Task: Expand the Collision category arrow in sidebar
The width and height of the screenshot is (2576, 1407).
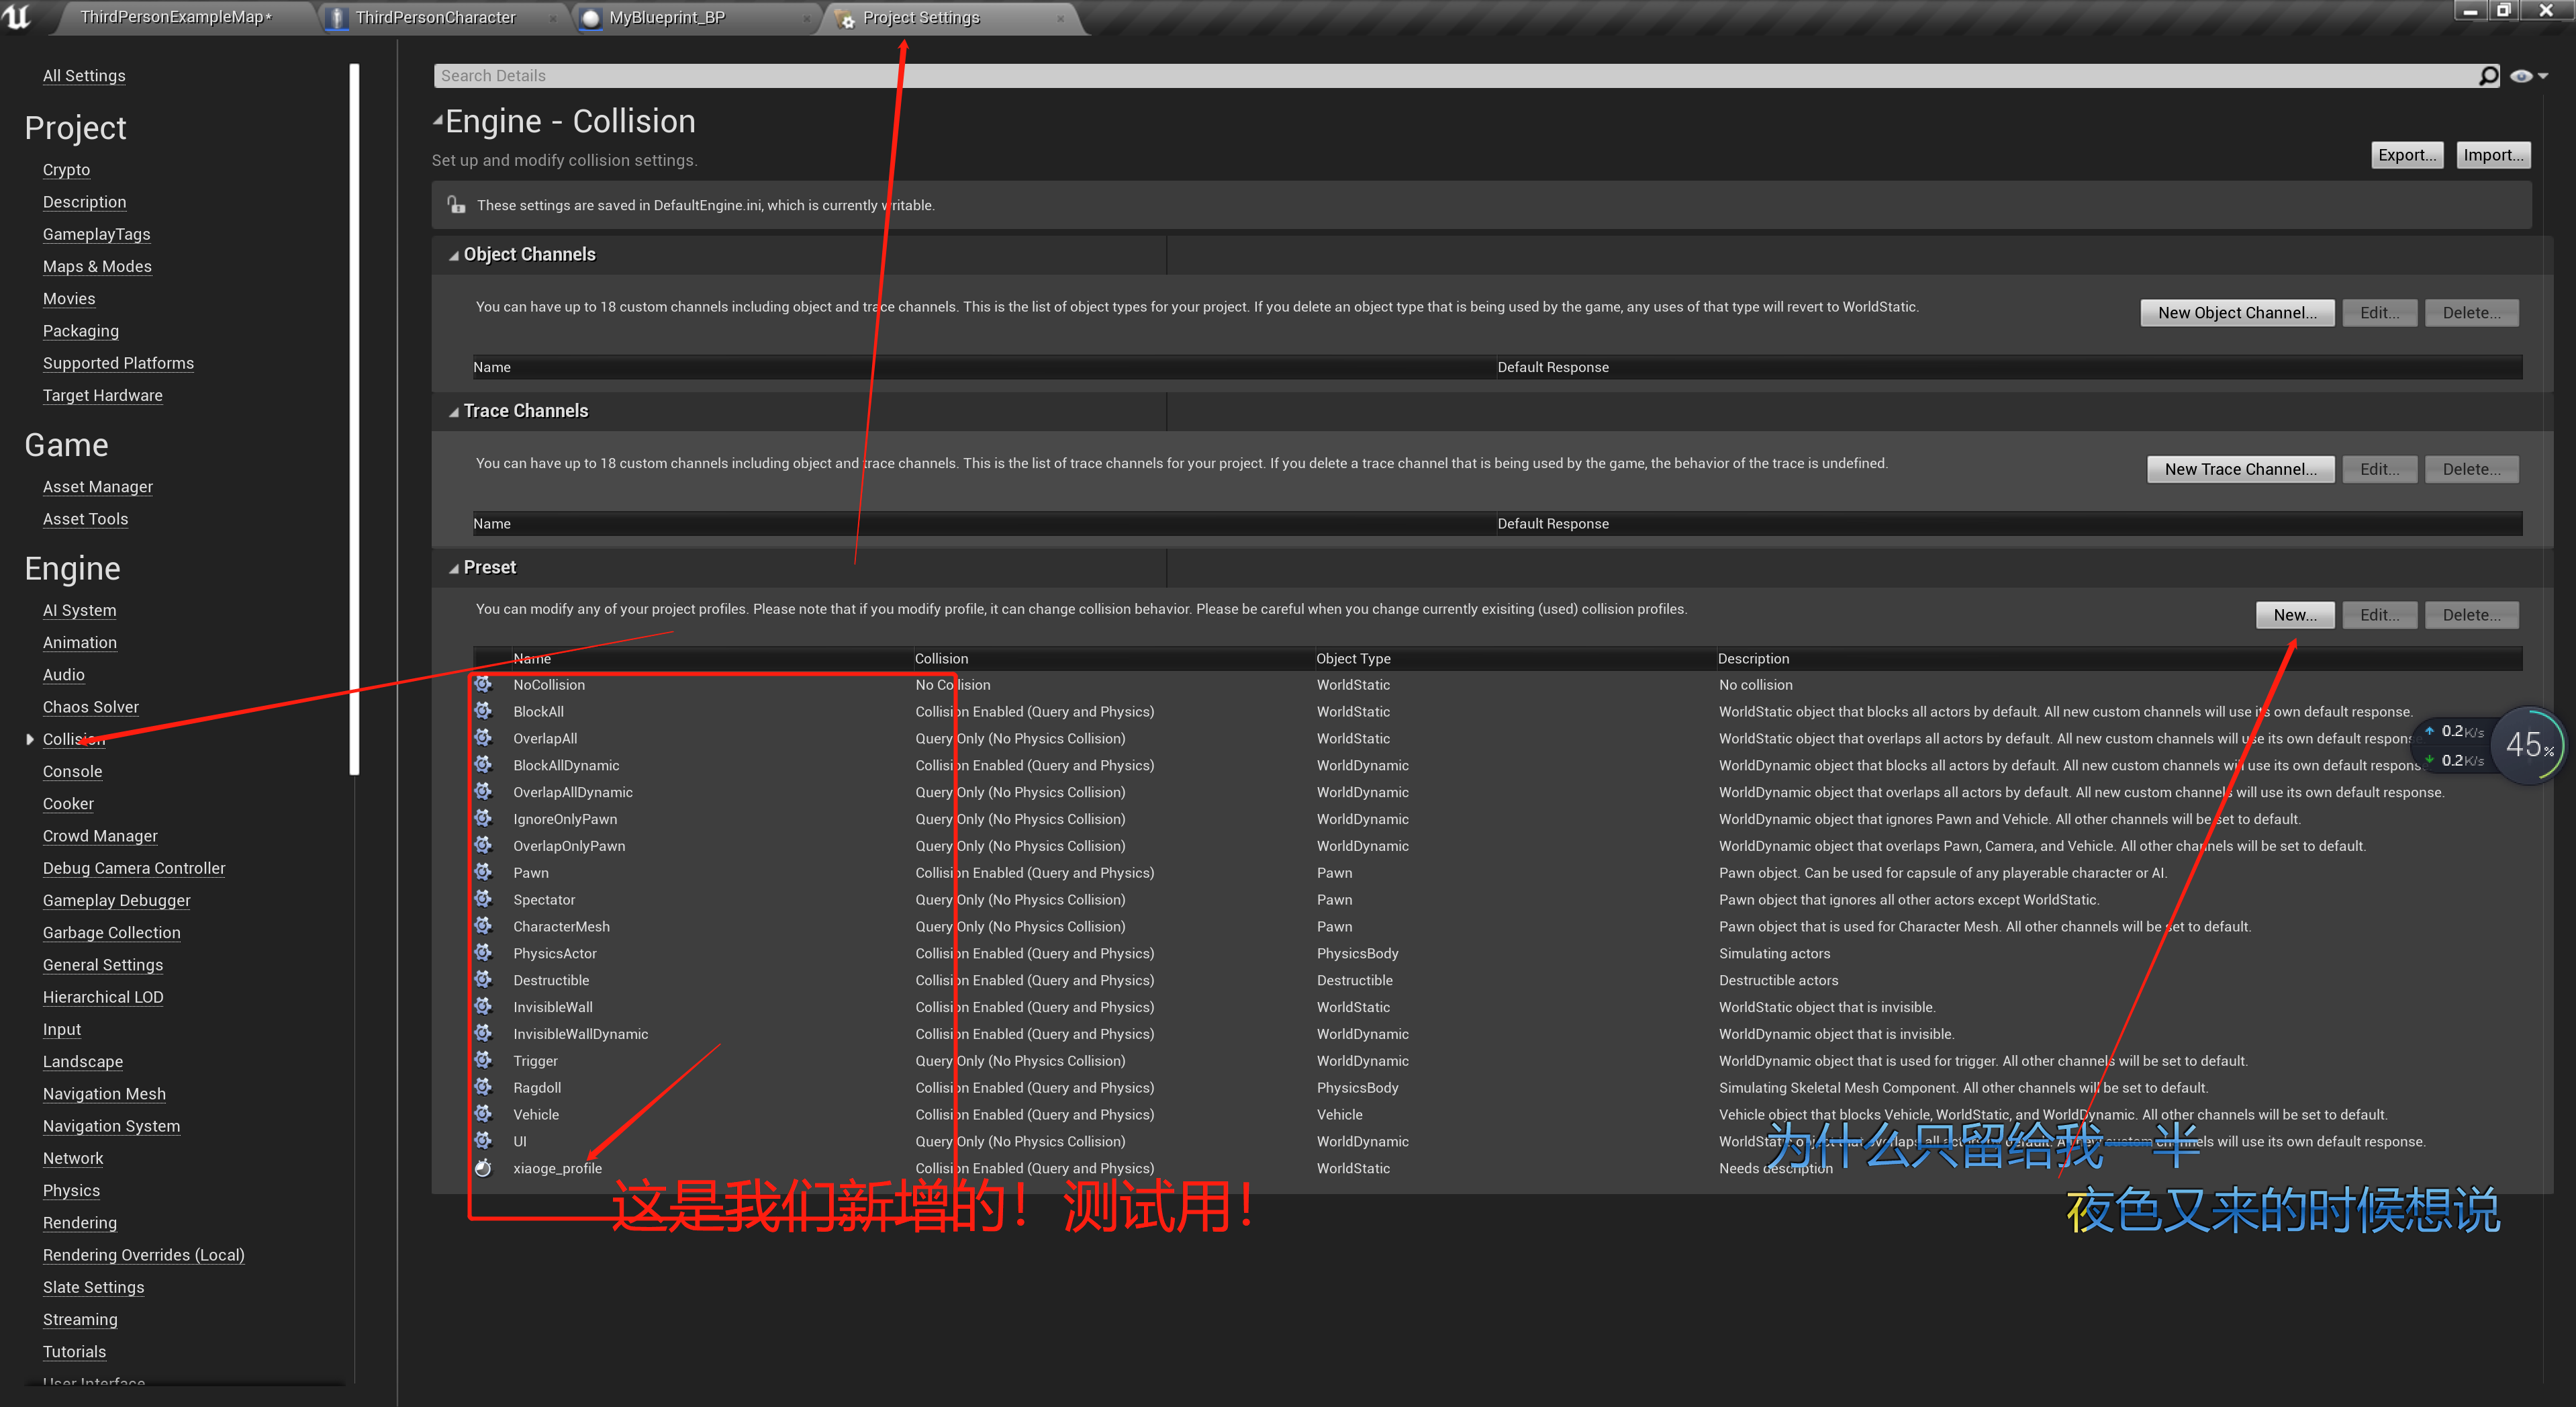Action: point(30,739)
